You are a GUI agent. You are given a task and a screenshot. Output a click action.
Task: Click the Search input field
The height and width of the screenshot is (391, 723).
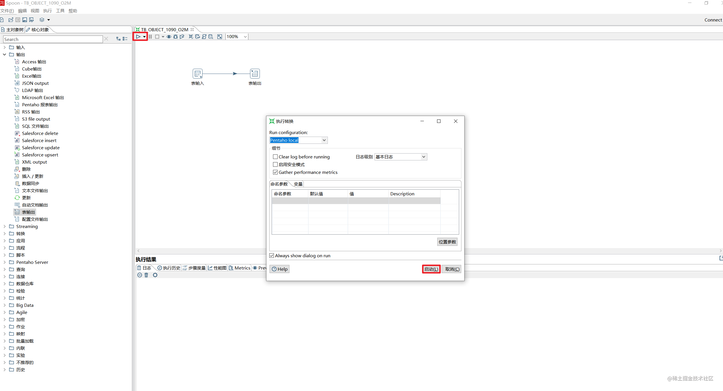pyautogui.click(x=53, y=39)
